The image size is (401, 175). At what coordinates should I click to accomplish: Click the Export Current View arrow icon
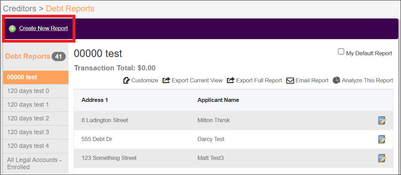tap(166, 81)
